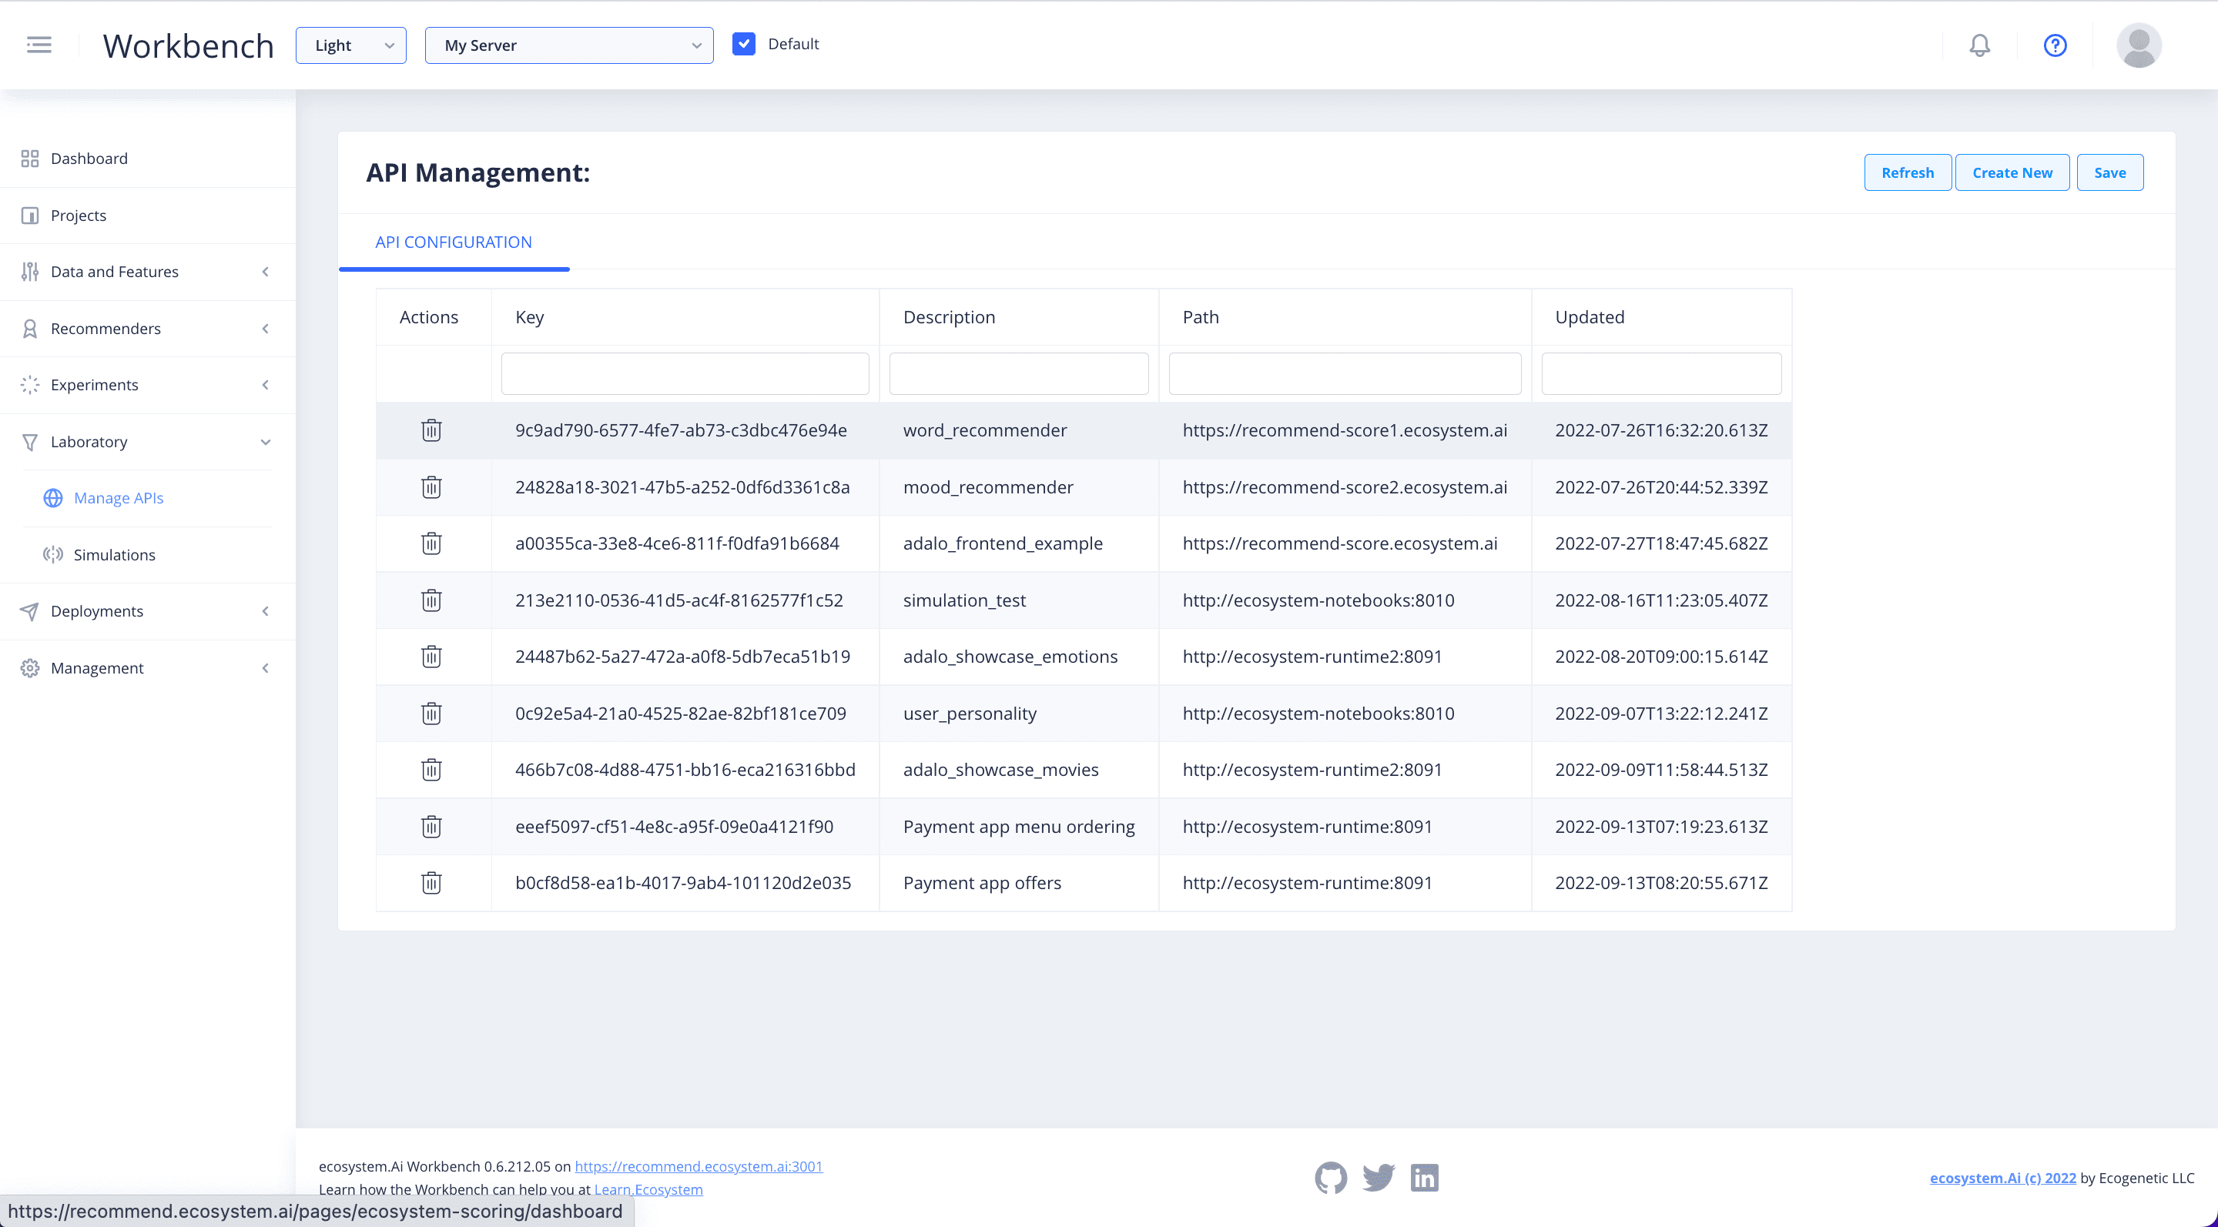Open the Learn.Ecosystem link
The height and width of the screenshot is (1227, 2218).
point(648,1189)
